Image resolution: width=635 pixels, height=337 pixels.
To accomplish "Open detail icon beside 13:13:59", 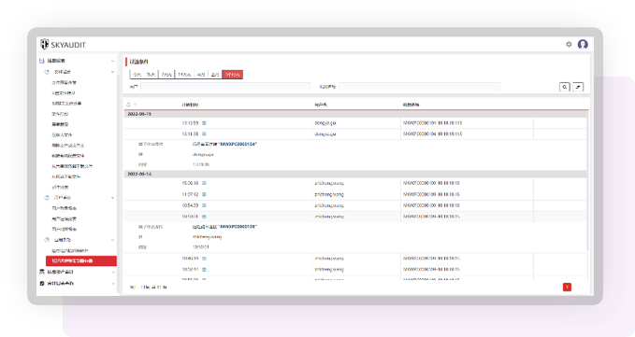I will pyautogui.click(x=204, y=123).
